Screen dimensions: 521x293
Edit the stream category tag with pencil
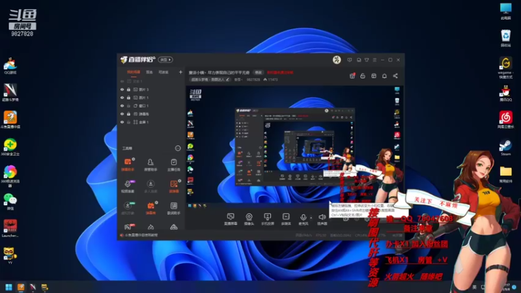coord(227,79)
